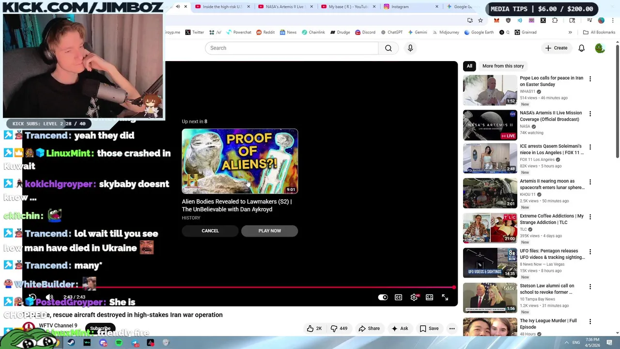
Task: Open the X extension in toolbar
Action: (543, 20)
